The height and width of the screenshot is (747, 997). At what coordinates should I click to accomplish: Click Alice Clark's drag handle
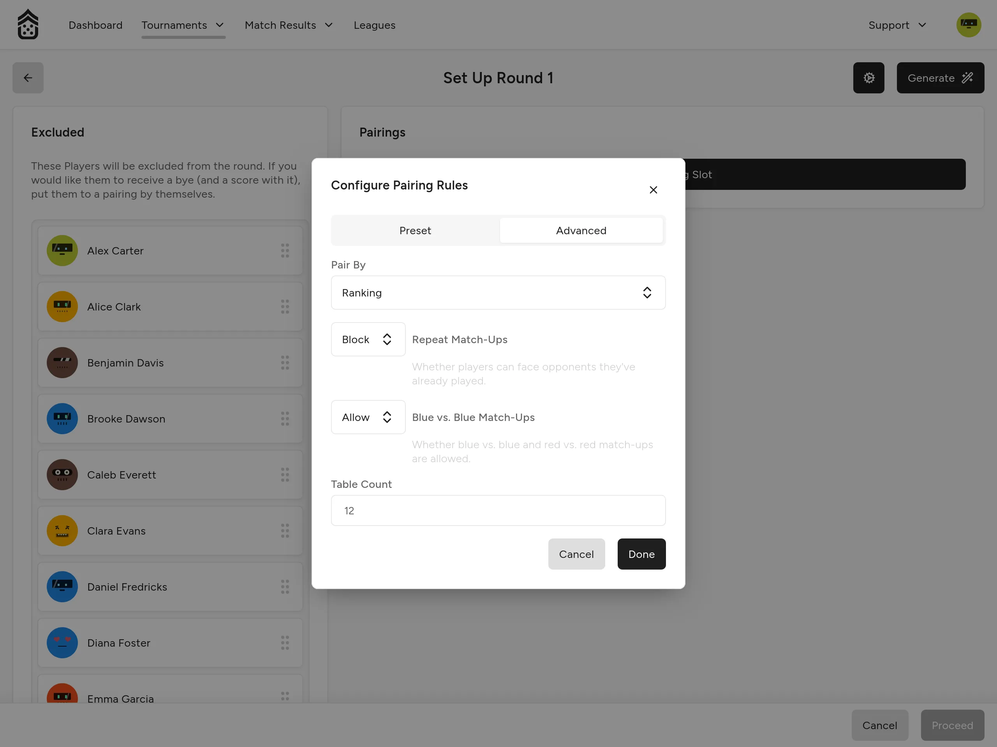285,307
